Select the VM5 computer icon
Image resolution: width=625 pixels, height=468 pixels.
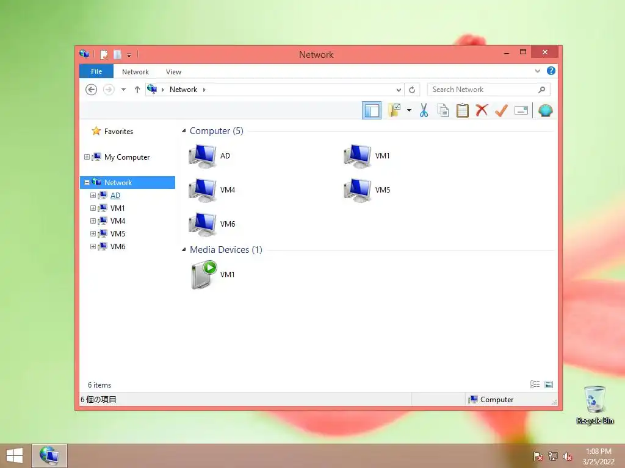(358, 190)
